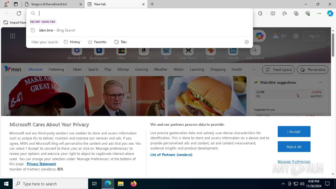This screenshot has width=336, height=189.
Task: Open the Sports category
Action: coord(93,69)
